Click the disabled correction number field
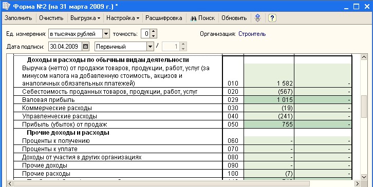373x187 pixels. coord(171,47)
